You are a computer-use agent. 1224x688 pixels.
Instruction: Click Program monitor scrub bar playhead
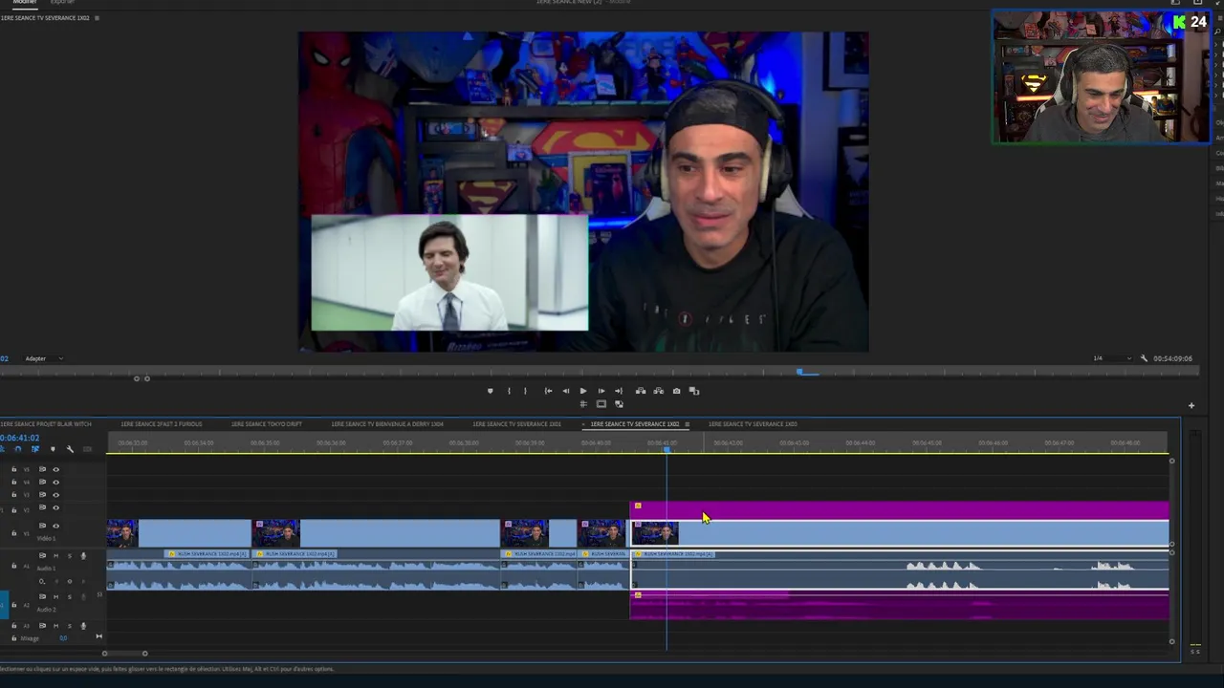(800, 371)
